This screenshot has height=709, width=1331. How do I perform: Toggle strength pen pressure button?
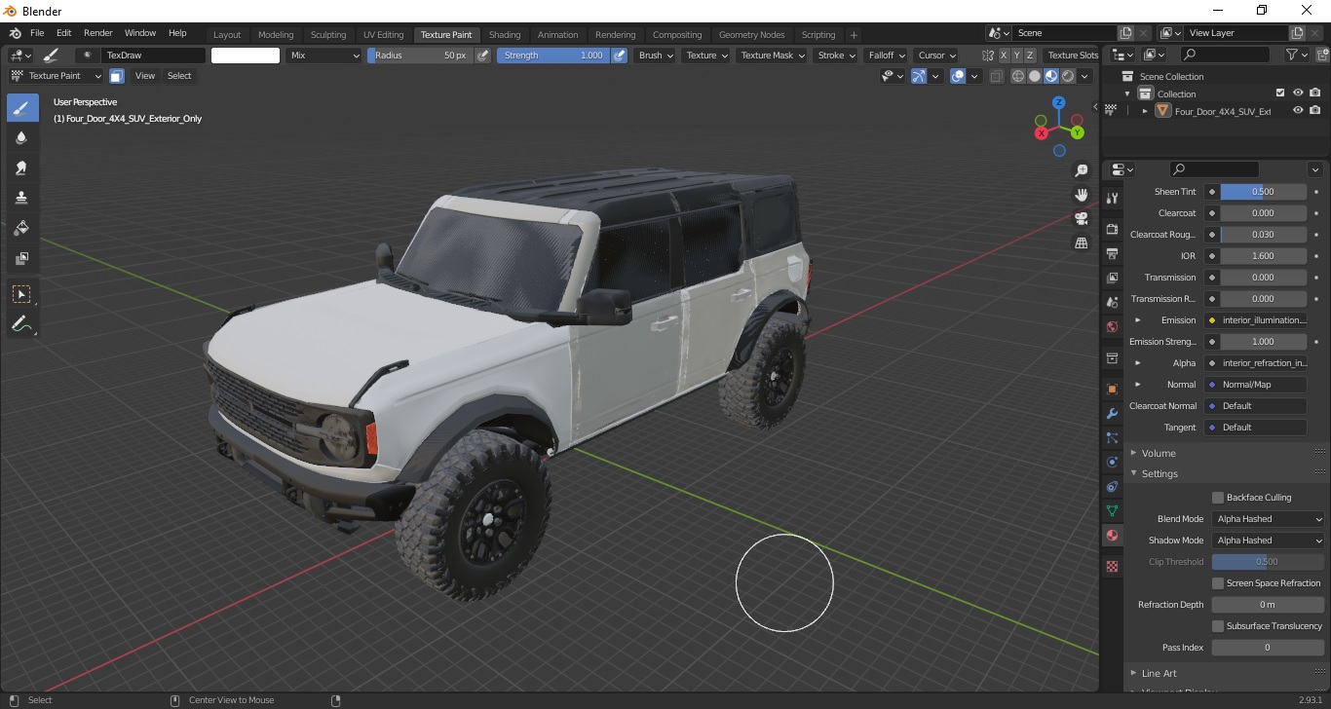620,56
